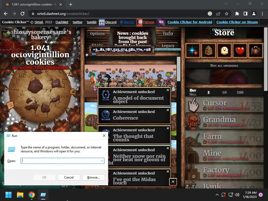Click the Chrome taskbar icon
The width and height of the screenshot is (268, 201).
[x=32, y=195]
